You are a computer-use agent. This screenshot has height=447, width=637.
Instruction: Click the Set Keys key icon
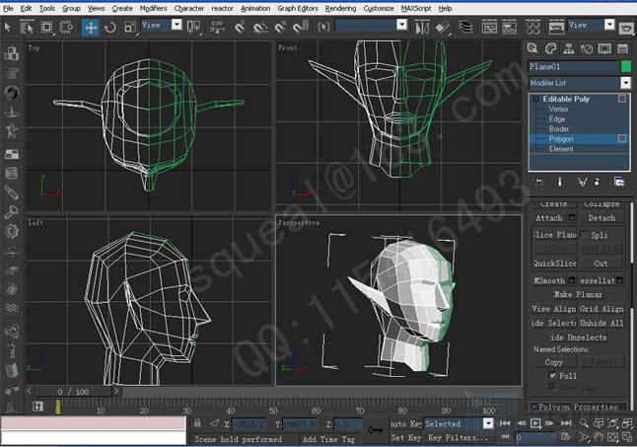click(x=375, y=429)
